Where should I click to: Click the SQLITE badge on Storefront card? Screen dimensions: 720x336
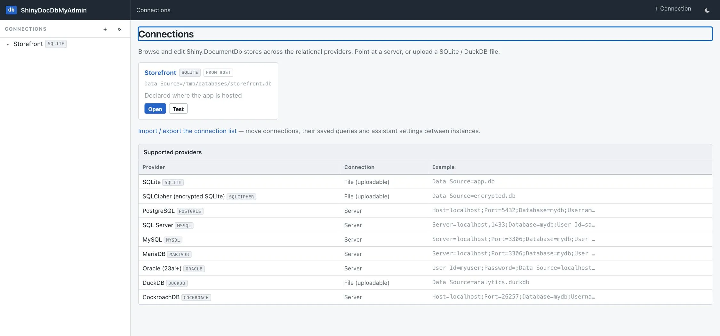(190, 73)
